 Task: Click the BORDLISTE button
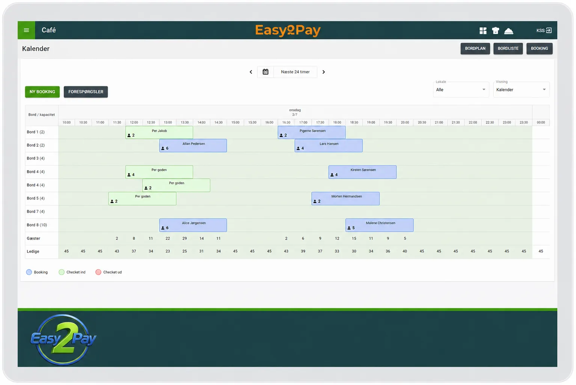pos(508,48)
